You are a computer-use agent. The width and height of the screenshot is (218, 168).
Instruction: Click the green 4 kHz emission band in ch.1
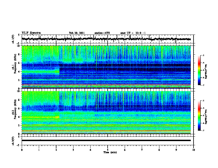coord(40,72)
